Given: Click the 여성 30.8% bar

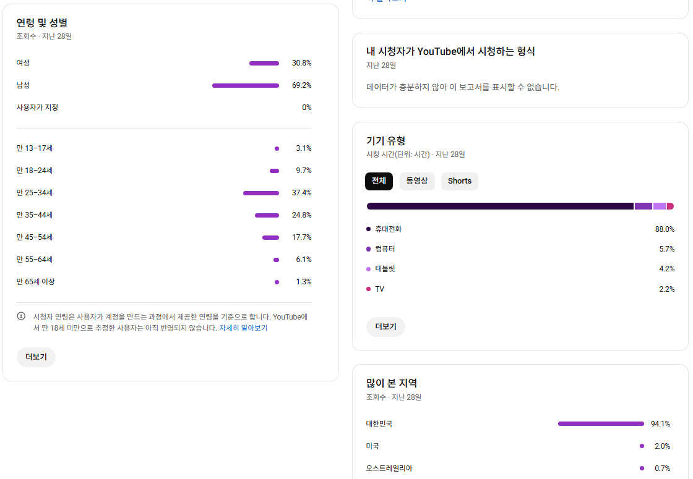Looking at the screenshot, I should 264,63.
